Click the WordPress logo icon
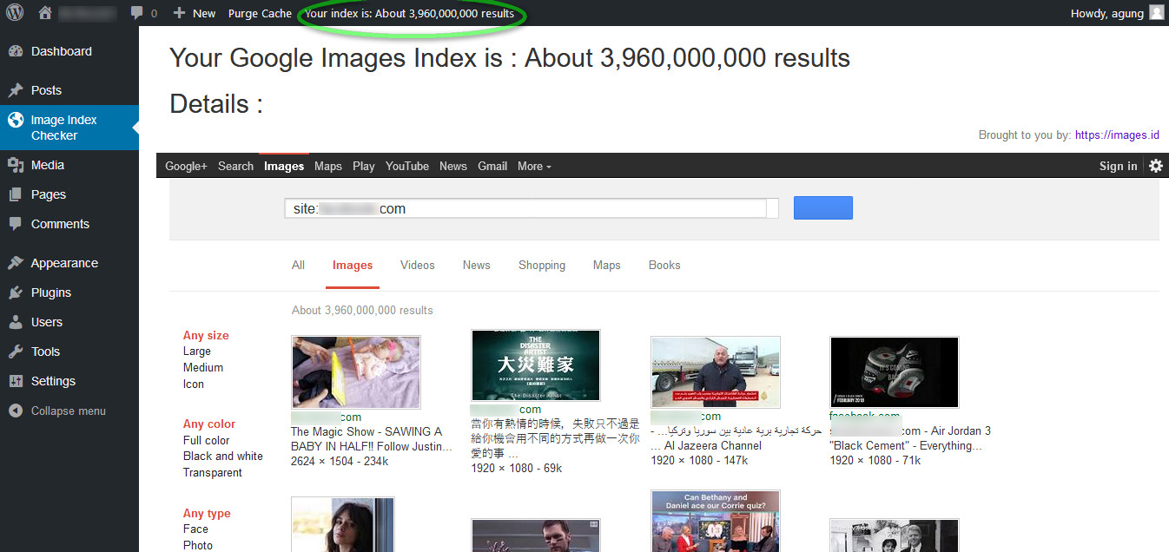Viewport: 1169px width, 552px height. coord(15,13)
